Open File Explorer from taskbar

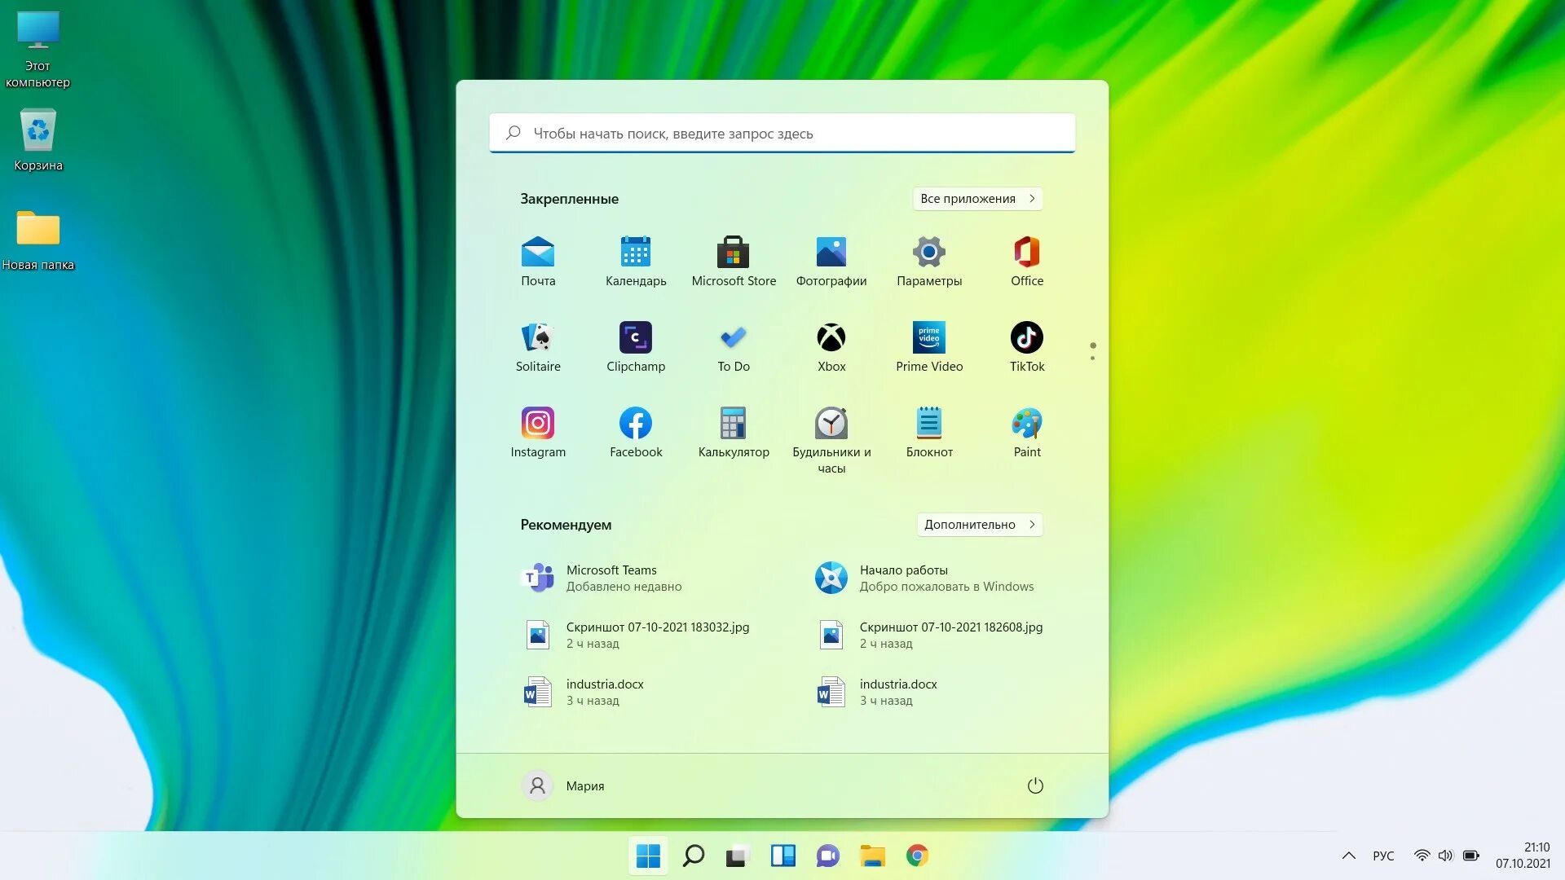point(873,856)
